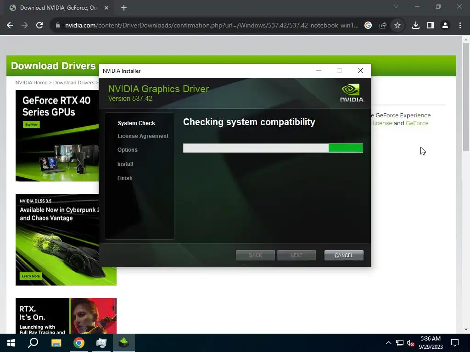470x352 pixels.
Task: Go back with the browser back arrow
Action: [x=10, y=26]
